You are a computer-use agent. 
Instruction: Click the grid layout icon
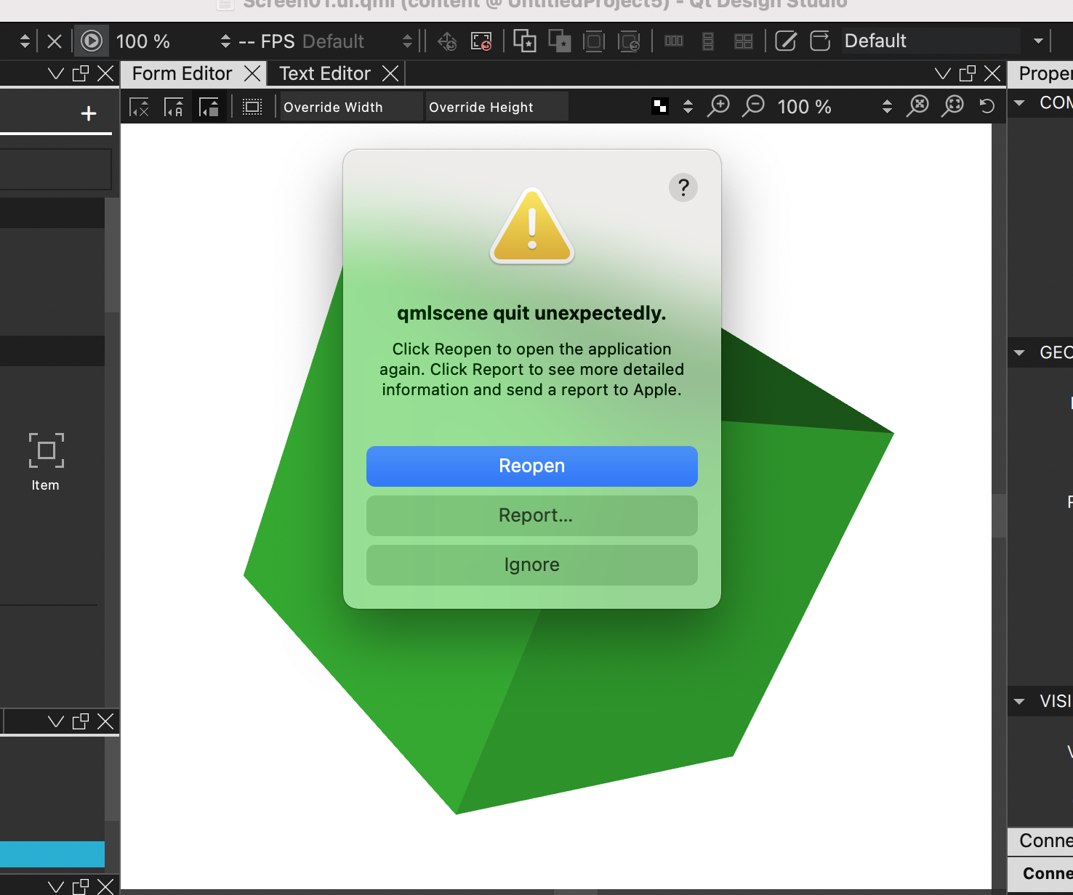(x=743, y=41)
